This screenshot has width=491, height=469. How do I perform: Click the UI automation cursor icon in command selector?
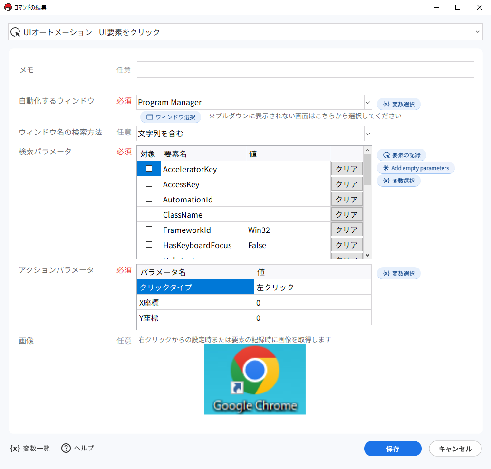(x=15, y=32)
